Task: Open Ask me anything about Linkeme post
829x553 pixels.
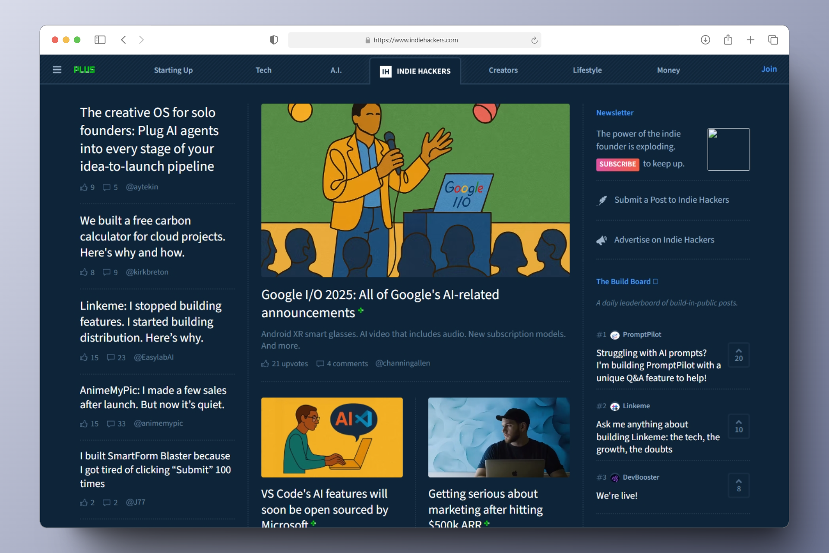Action: tap(658, 437)
